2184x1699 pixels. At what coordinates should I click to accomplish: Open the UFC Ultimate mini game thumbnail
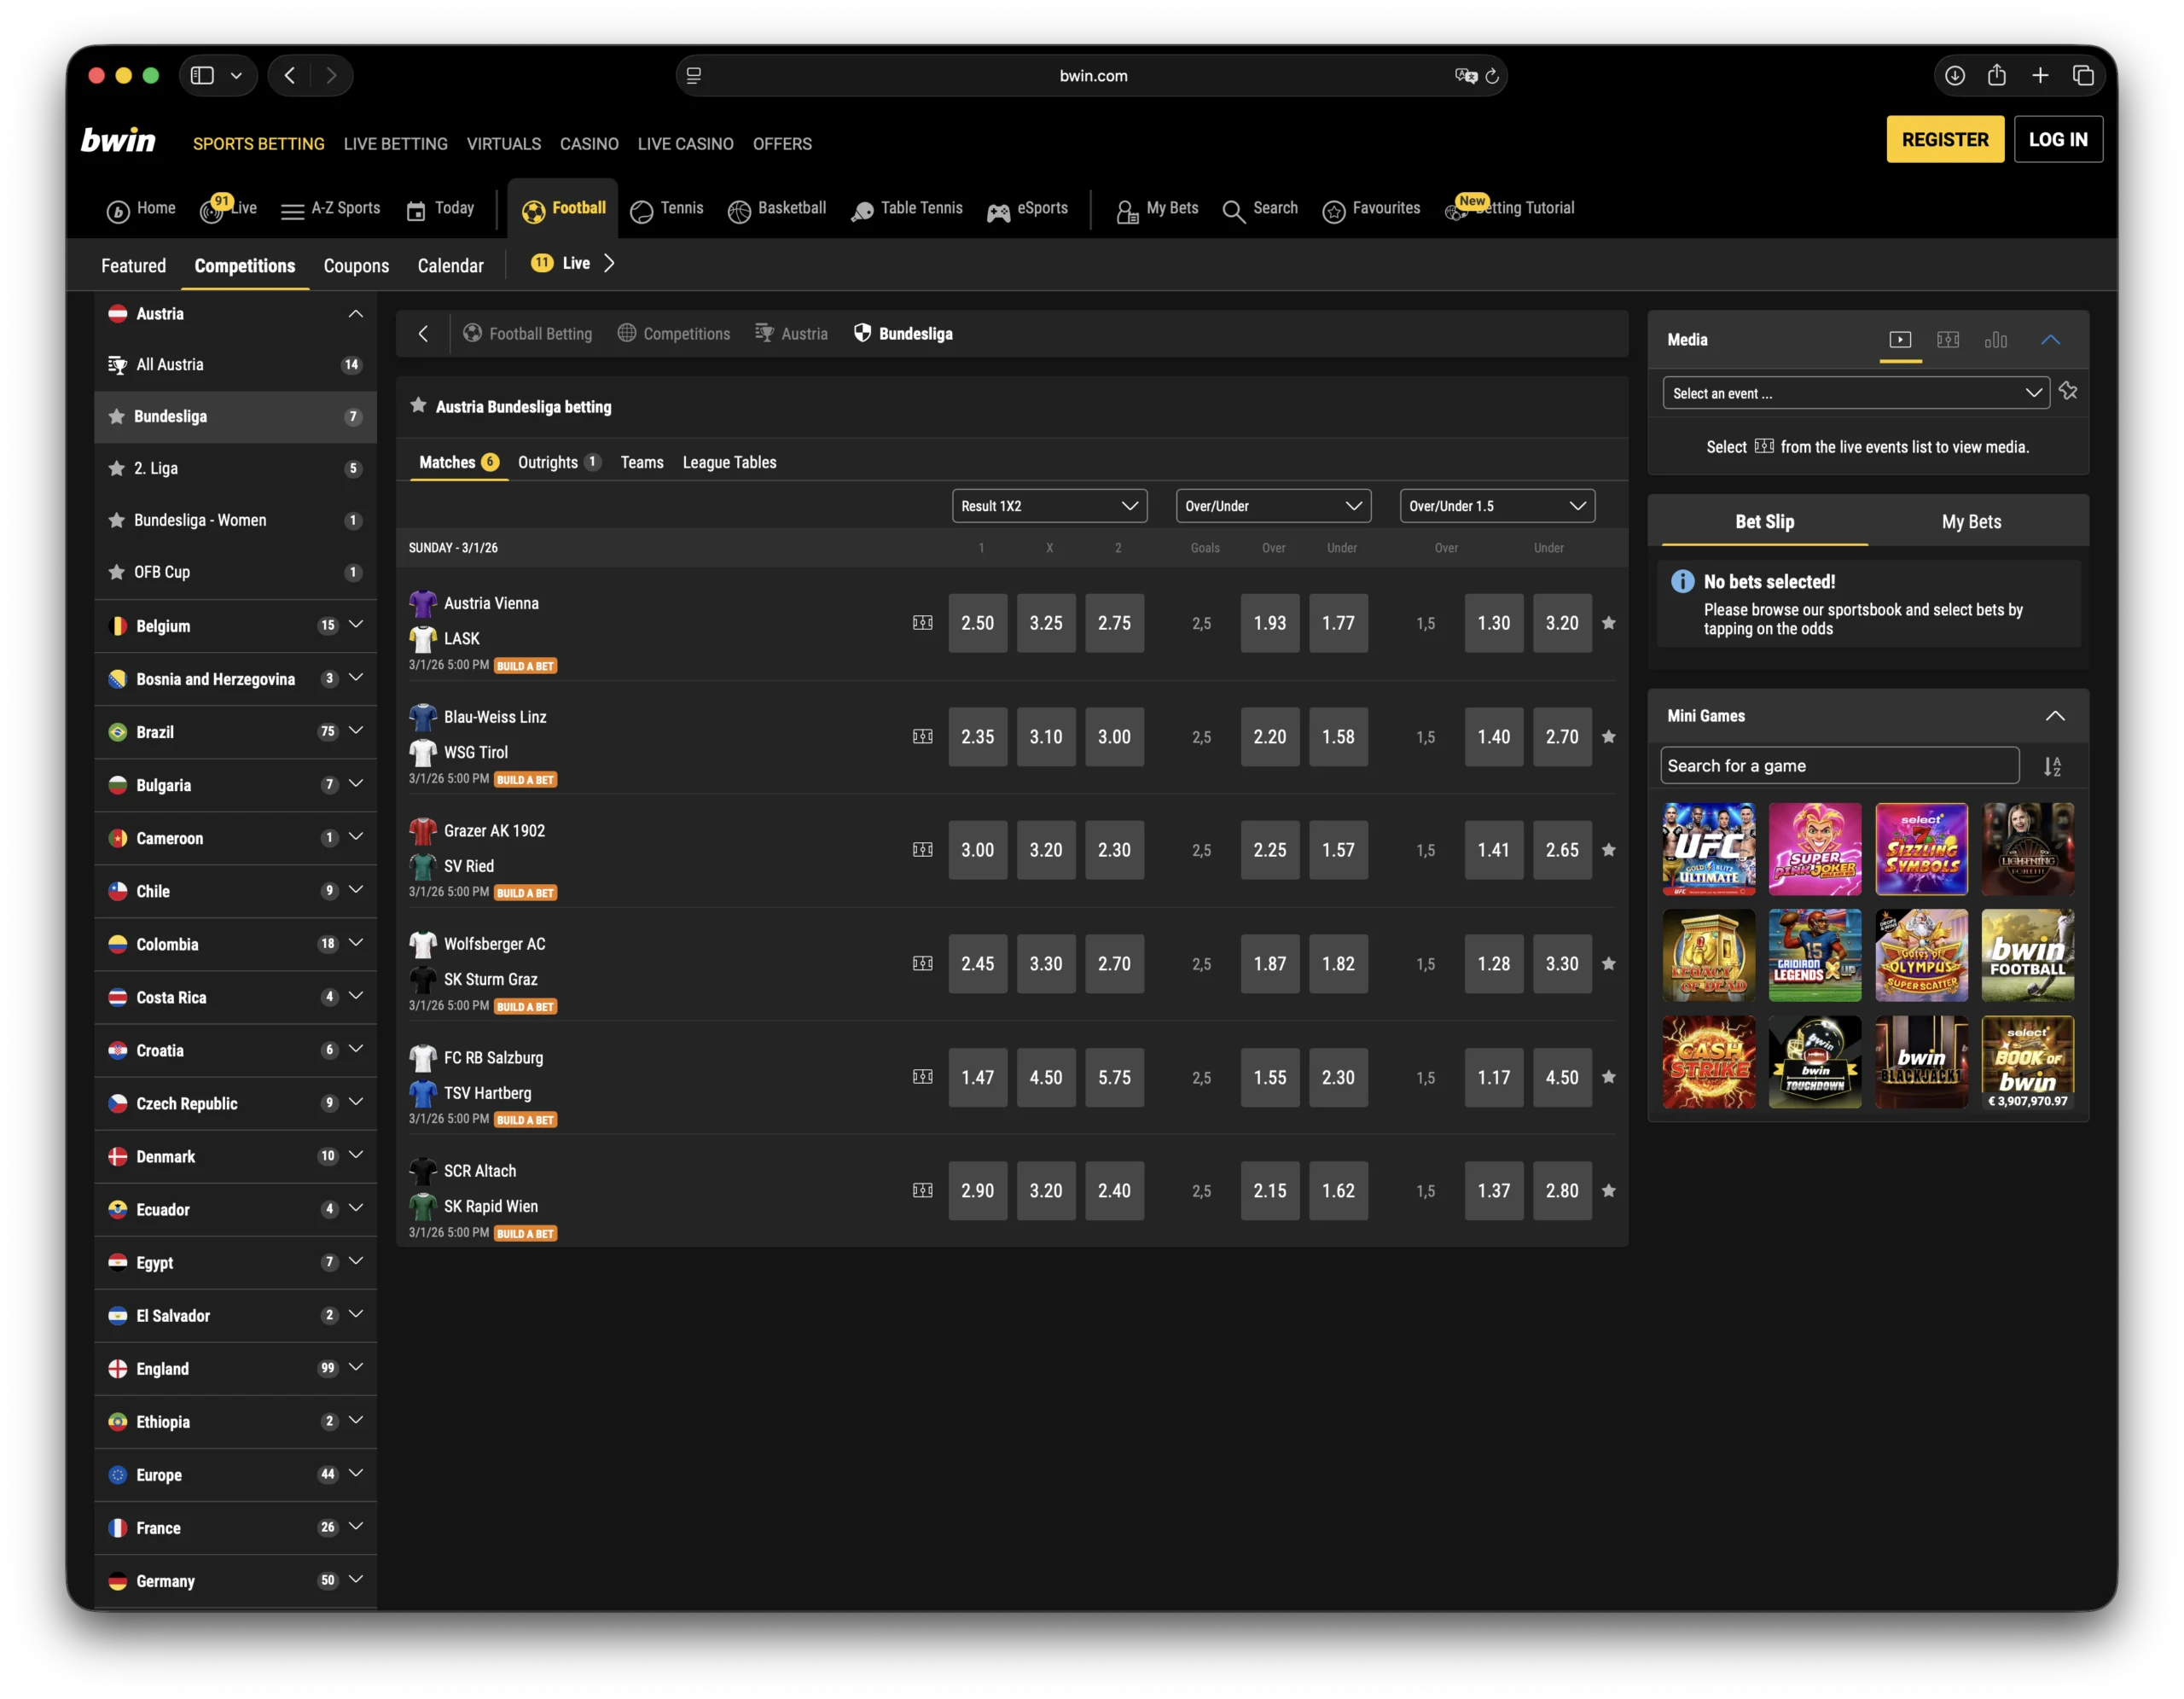point(1708,849)
